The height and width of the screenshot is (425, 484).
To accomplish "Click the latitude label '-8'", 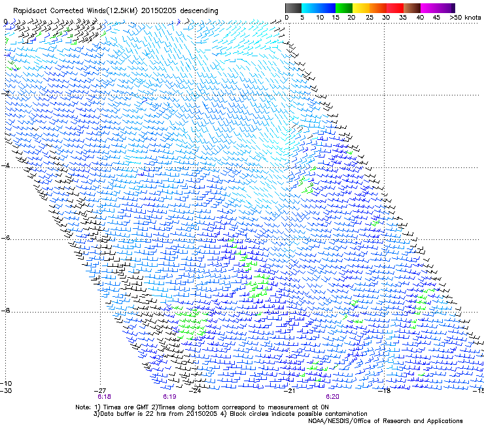I will (5, 311).
